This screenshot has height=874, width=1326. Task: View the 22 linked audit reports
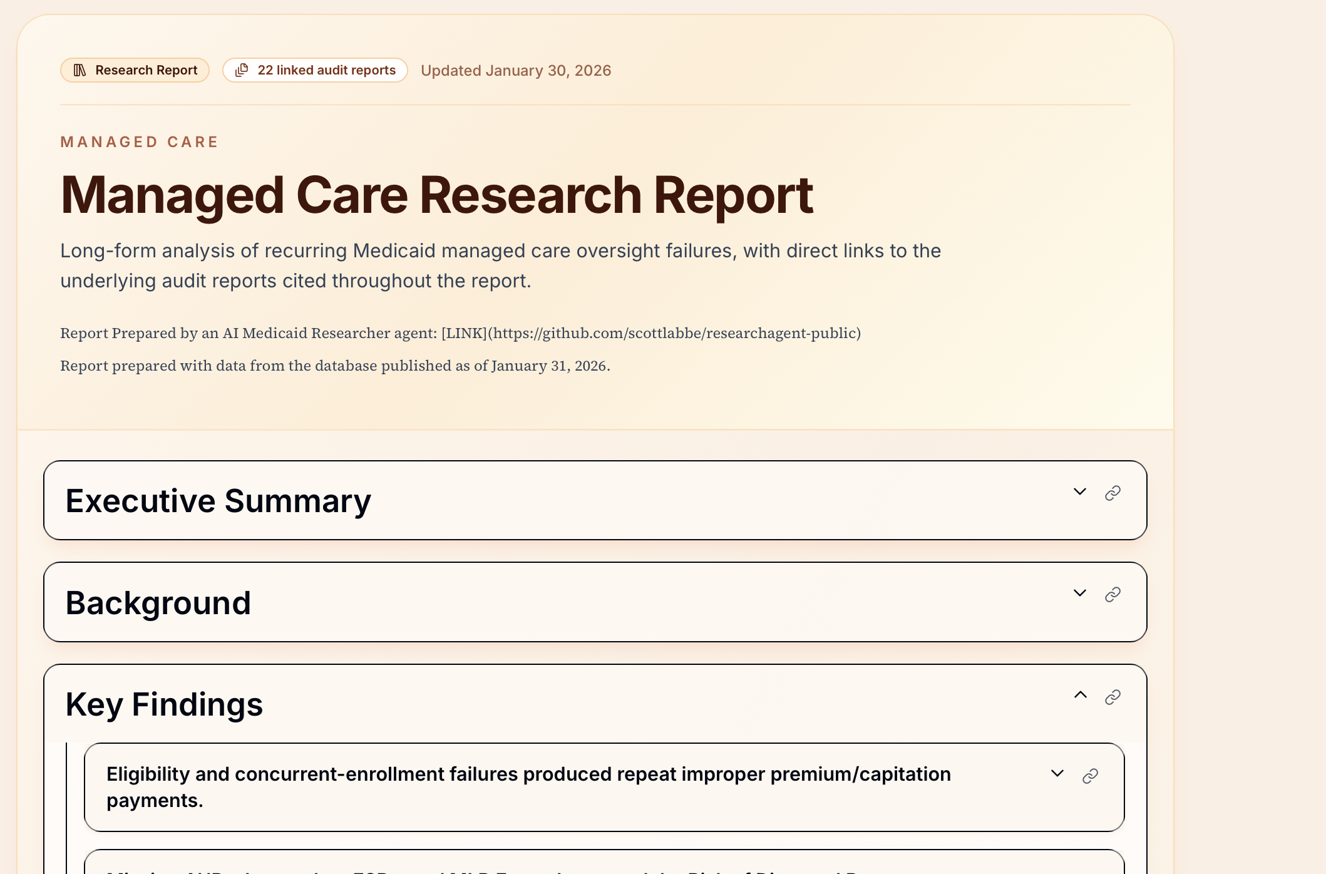click(315, 69)
